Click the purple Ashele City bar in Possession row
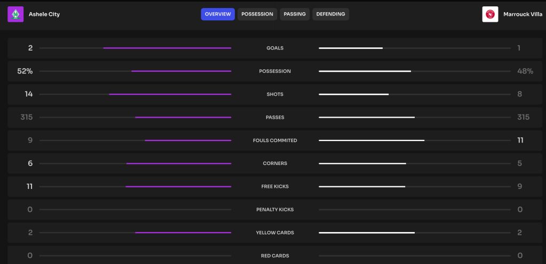The height and width of the screenshot is (264, 546). 181,71
